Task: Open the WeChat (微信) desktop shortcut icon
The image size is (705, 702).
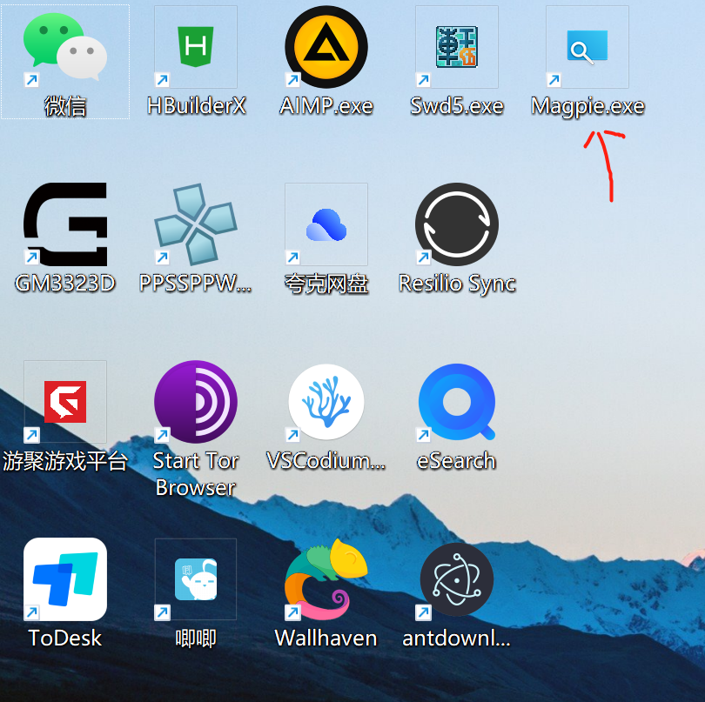Action: (65, 47)
